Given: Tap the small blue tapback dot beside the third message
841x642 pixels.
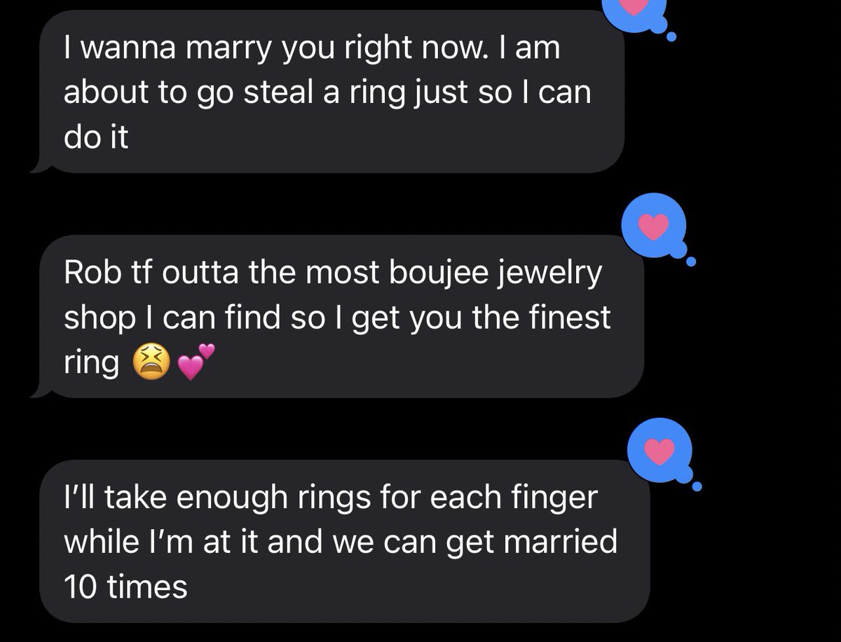Looking at the screenshot, I should (x=698, y=486).
